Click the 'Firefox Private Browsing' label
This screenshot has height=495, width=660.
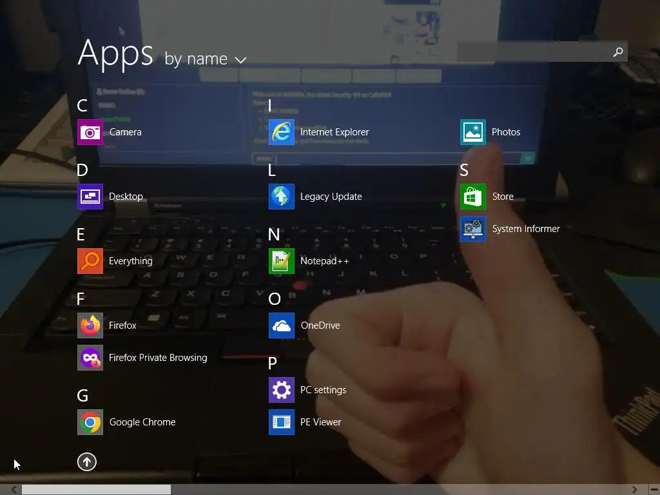[x=158, y=358]
